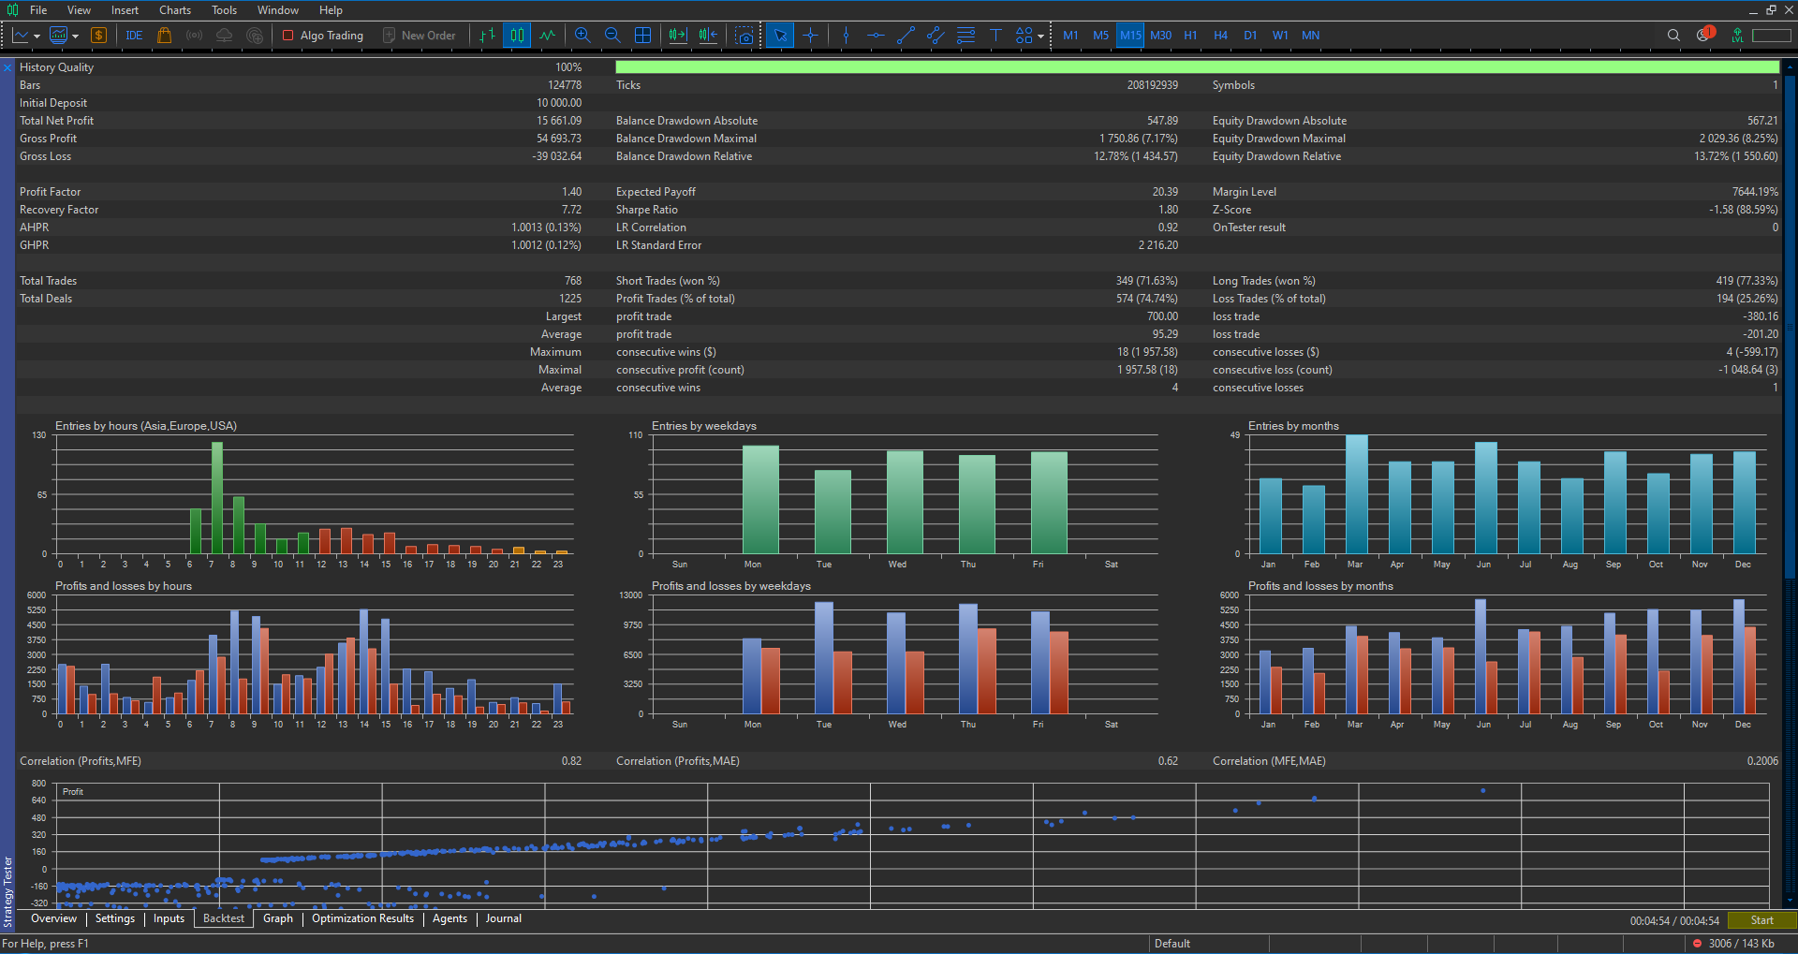Select the M30 timeframe button
The height and width of the screenshot is (954, 1798).
coord(1160,35)
